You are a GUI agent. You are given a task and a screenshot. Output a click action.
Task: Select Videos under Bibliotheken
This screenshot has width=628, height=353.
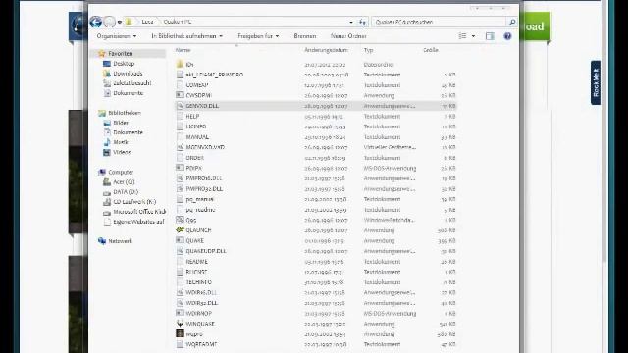point(122,152)
